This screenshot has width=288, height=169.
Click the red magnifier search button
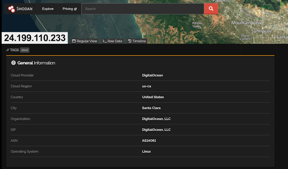pyautogui.click(x=211, y=9)
